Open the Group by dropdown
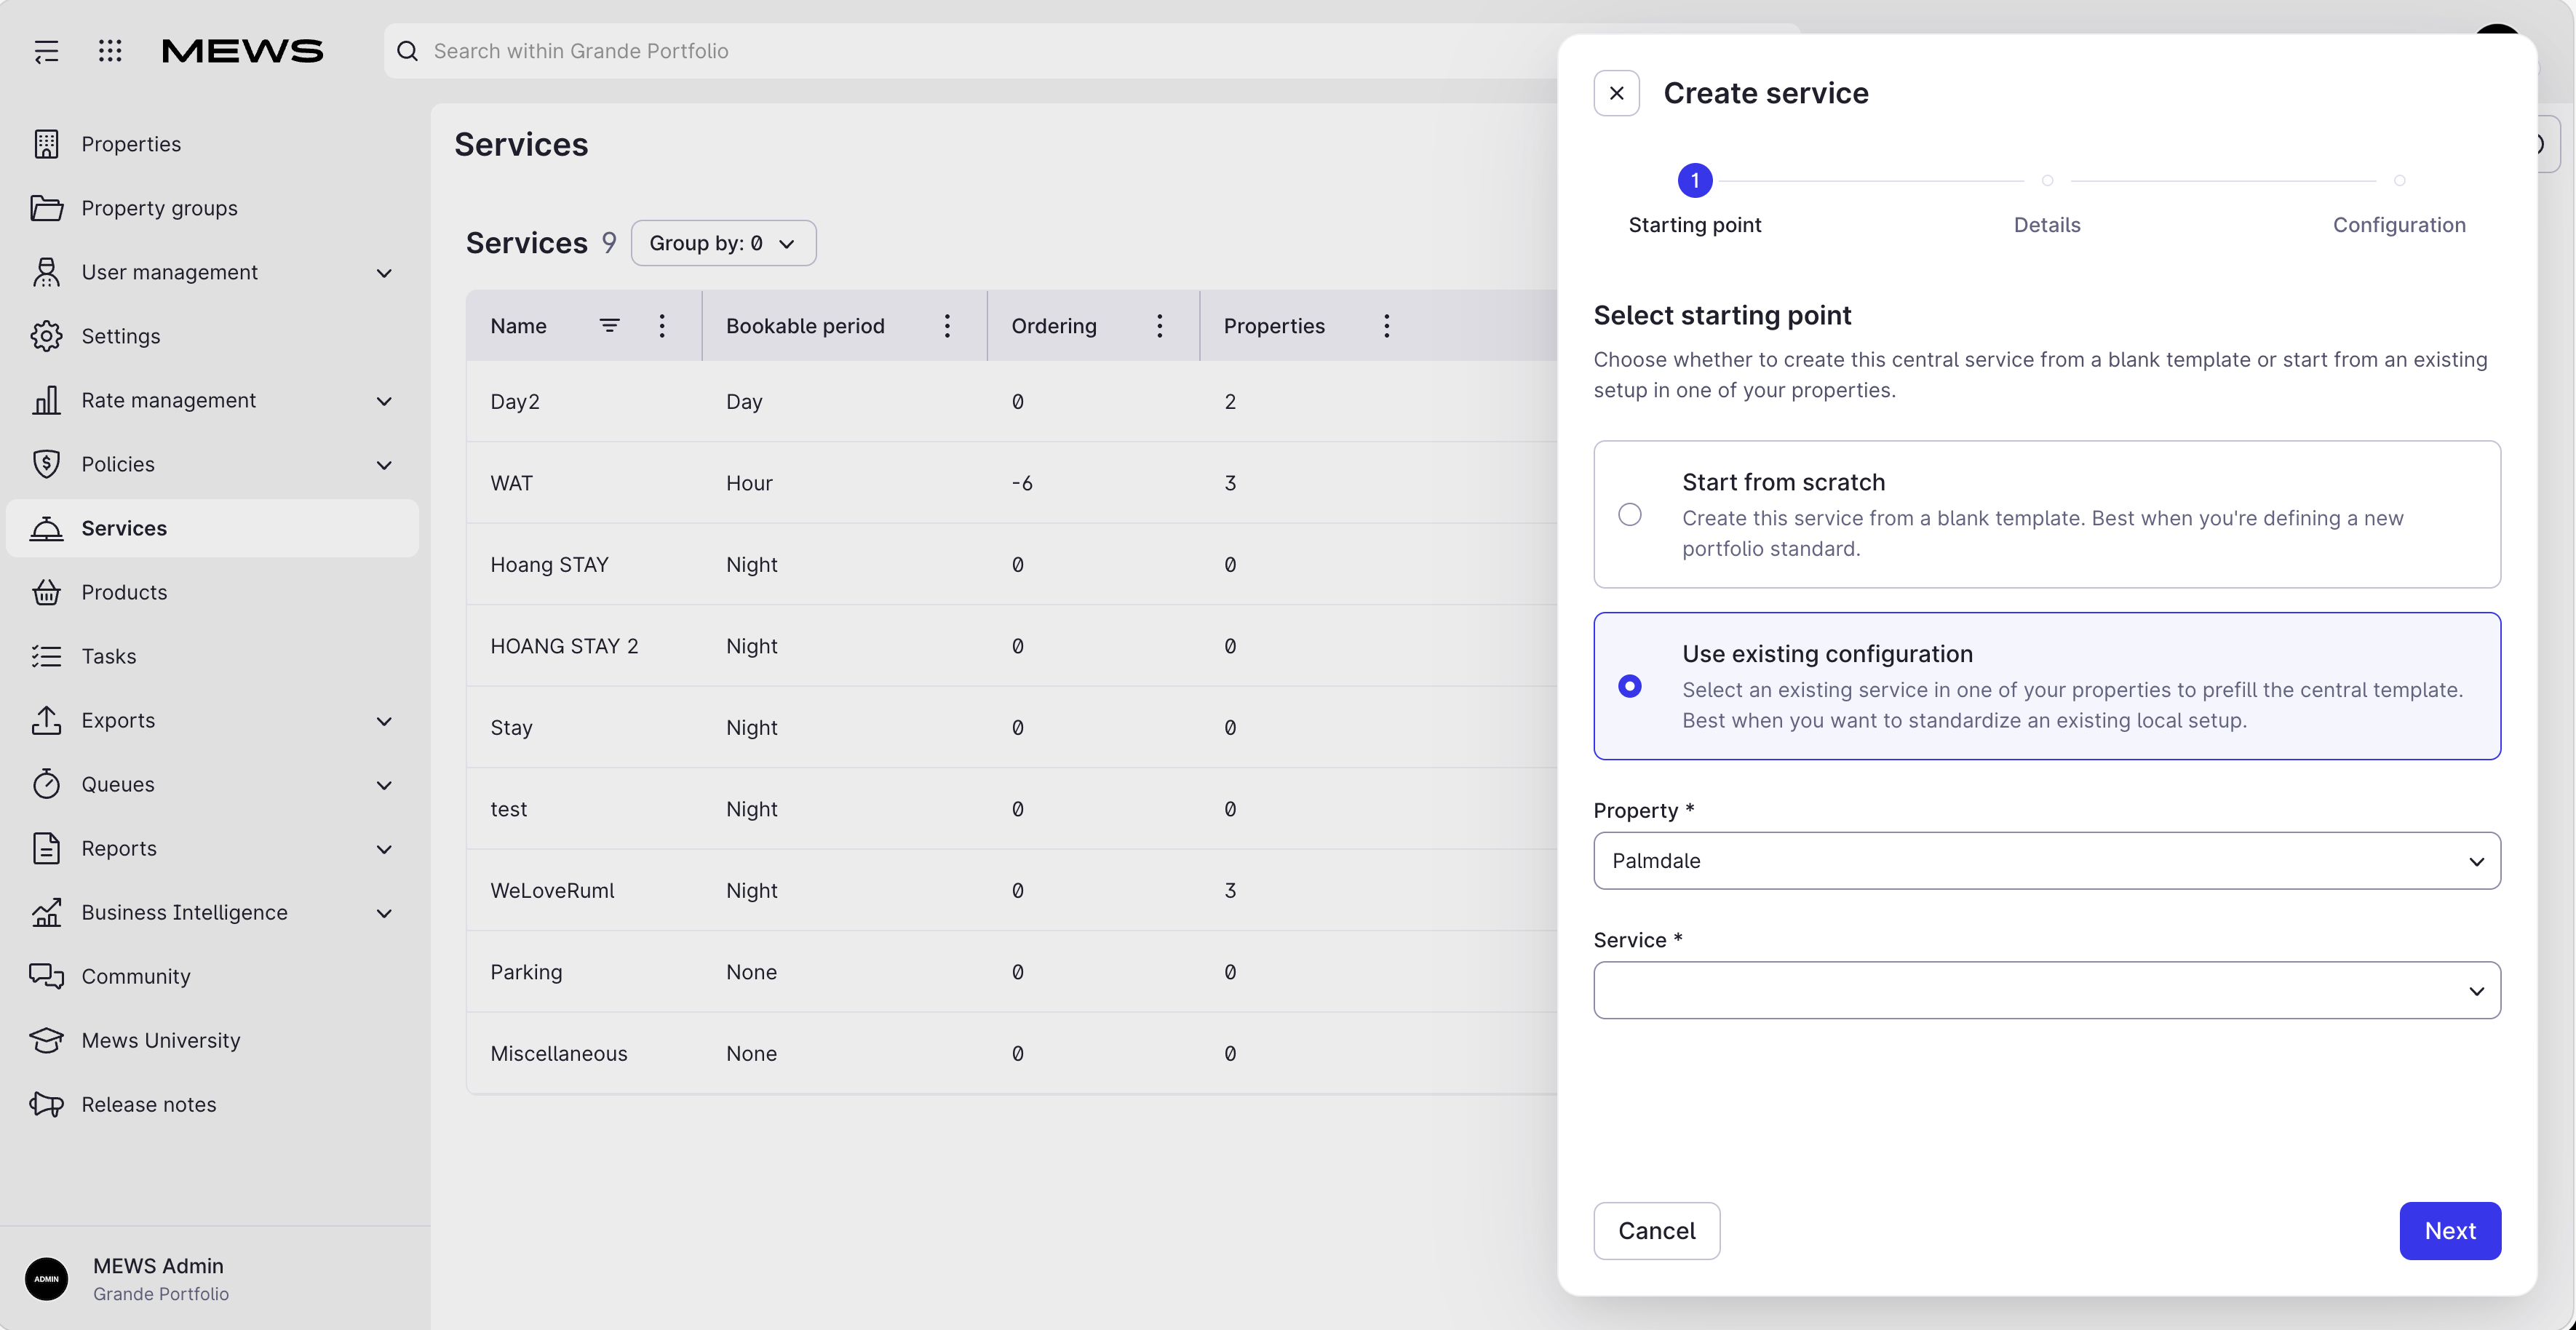Screen dimensions: 2576x1330 [x=723, y=243]
